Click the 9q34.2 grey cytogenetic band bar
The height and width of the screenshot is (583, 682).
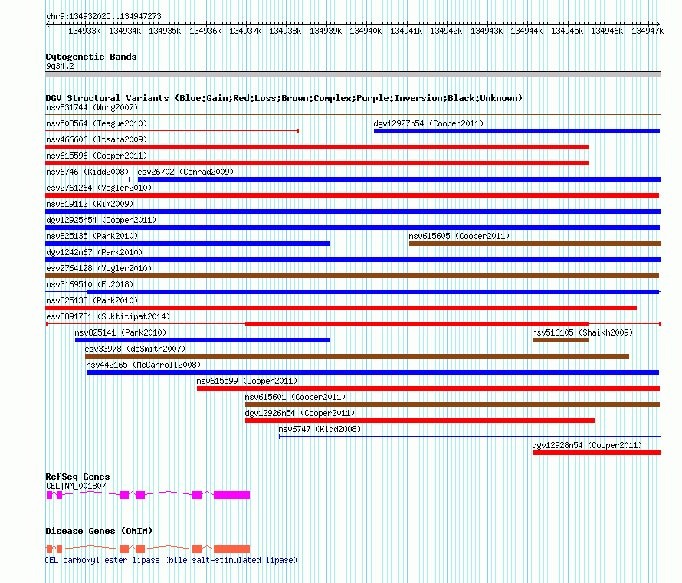pos(352,74)
